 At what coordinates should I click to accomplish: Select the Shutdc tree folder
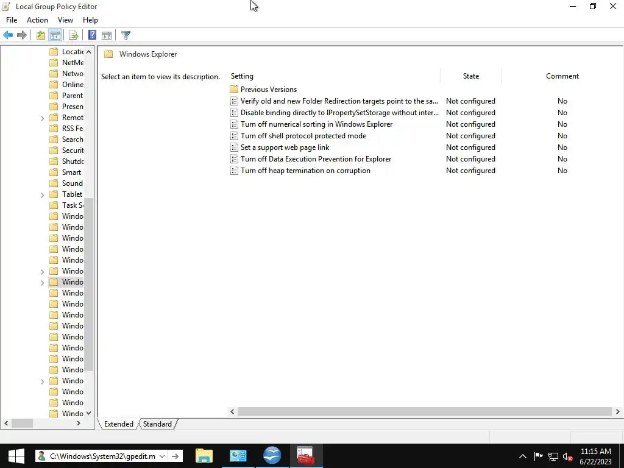pos(66,161)
